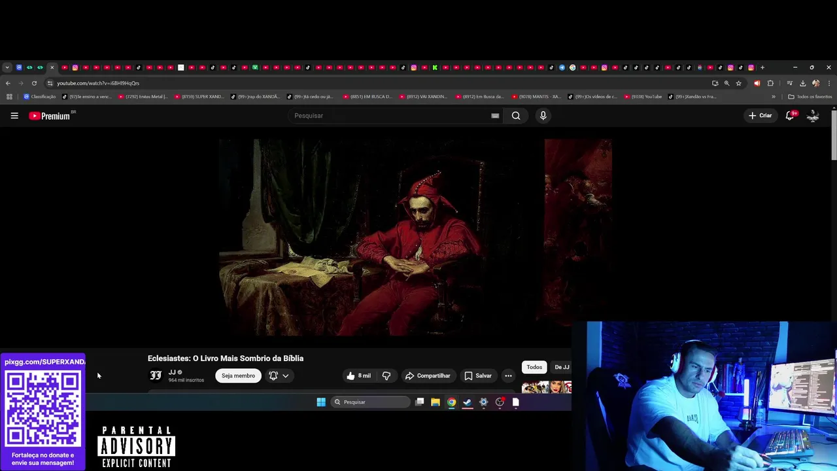Open the Enéas Metal bookmark
Viewport: 837px width, 471px height.
pyautogui.click(x=143, y=97)
